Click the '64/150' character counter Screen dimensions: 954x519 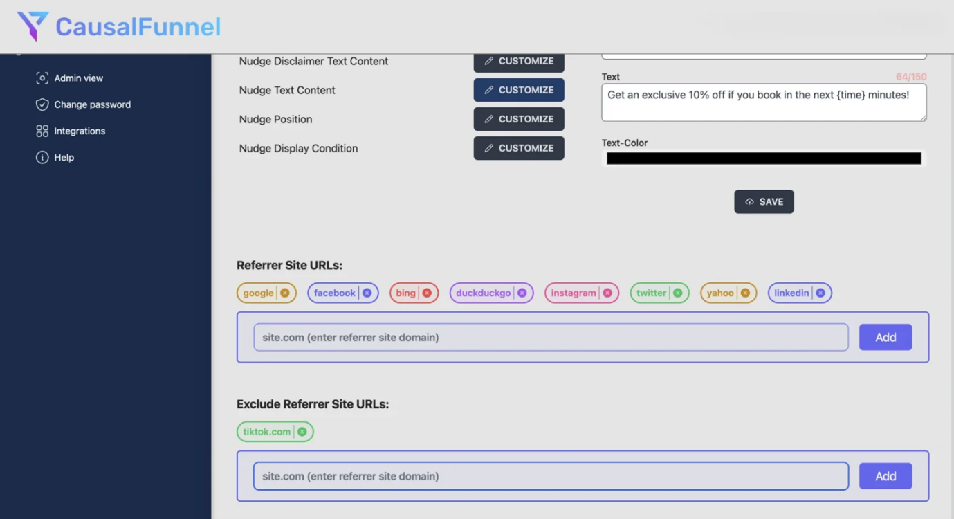click(911, 77)
